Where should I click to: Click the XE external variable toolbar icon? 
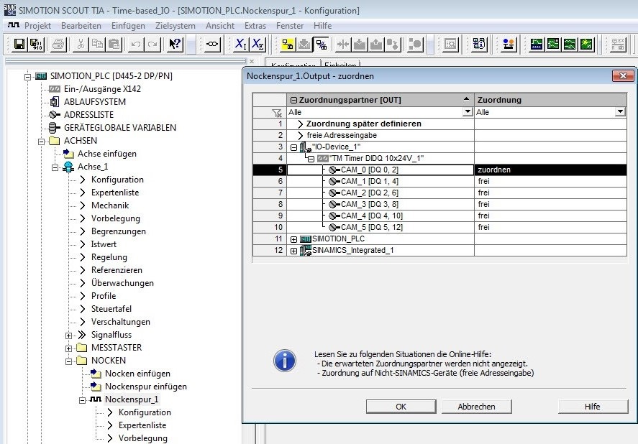(257, 45)
